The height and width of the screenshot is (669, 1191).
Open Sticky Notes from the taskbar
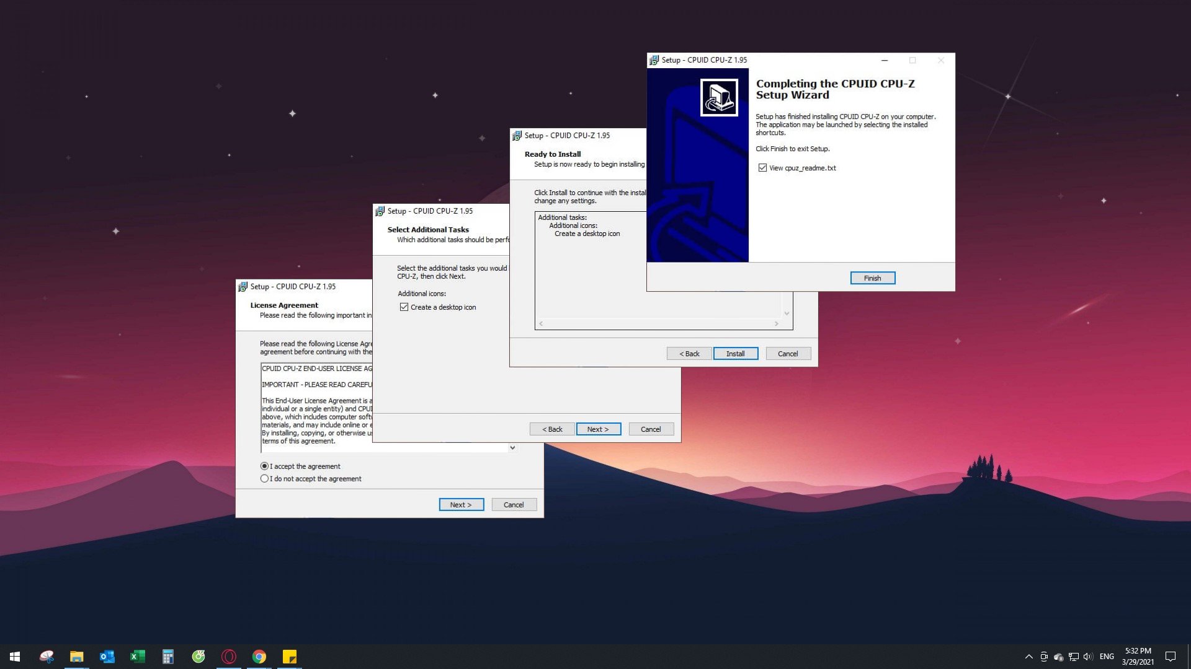[x=290, y=657]
